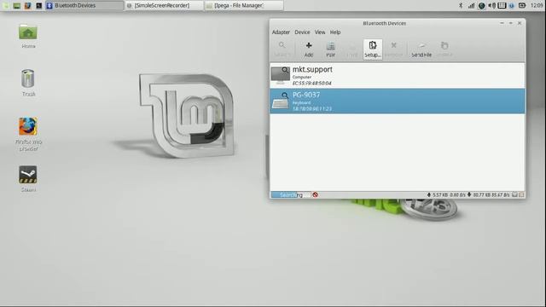Open the Device menu
Image resolution: width=546 pixels, height=307 pixels.
(302, 32)
